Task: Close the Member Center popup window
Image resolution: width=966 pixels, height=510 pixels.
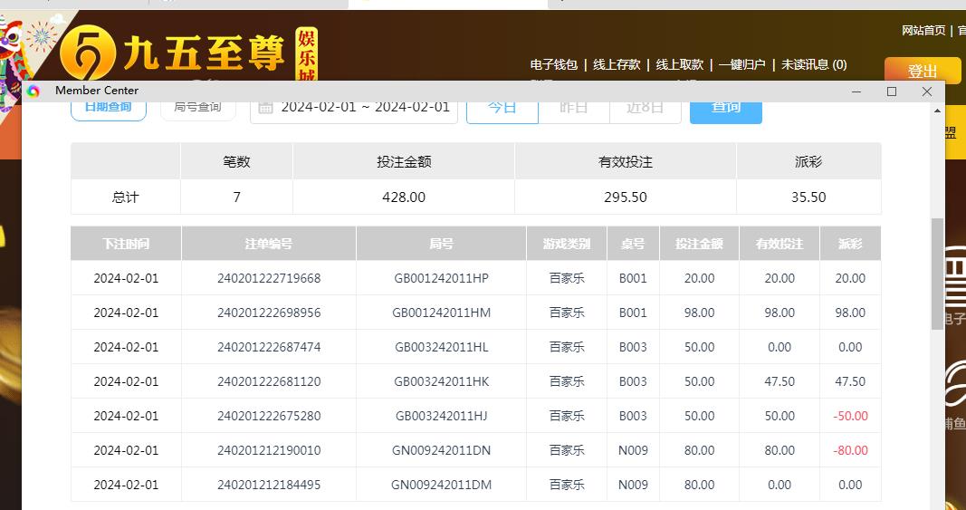Action: pos(926,91)
